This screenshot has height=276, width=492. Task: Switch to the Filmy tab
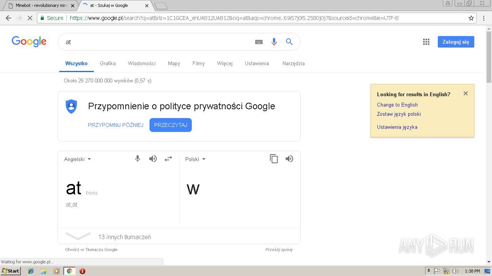(199, 63)
